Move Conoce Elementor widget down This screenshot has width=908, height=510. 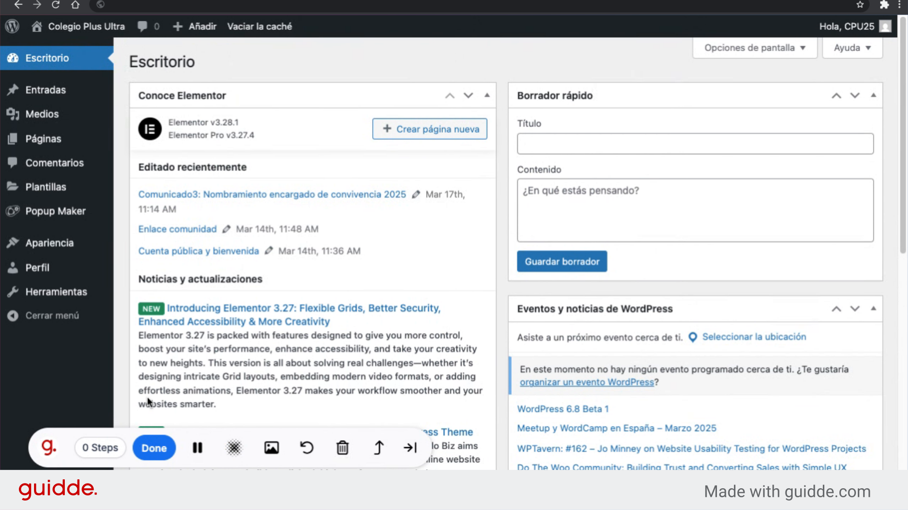click(x=468, y=96)
